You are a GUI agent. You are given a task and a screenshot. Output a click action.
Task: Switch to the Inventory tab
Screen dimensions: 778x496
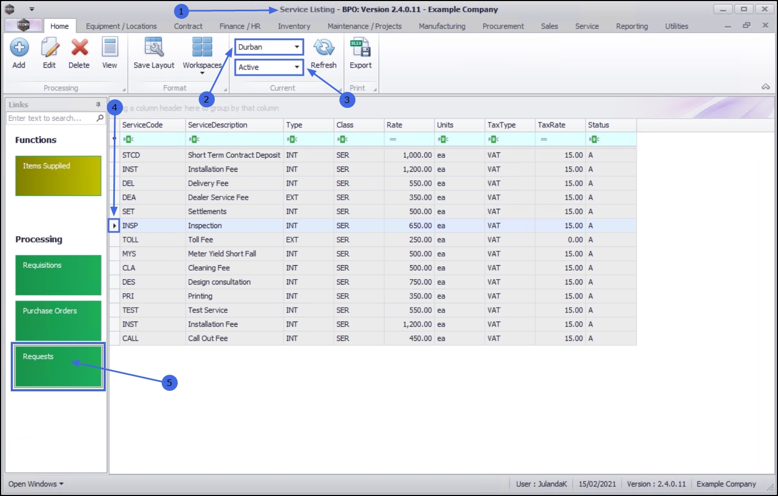point(294,26)
